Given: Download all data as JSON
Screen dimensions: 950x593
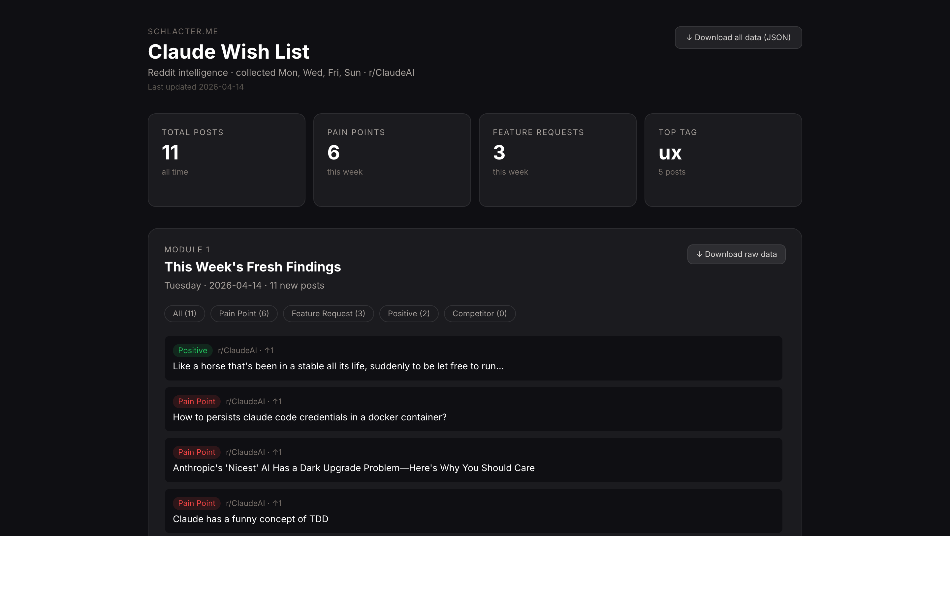Looking at the screenshot, I should (x=738, y=38).
